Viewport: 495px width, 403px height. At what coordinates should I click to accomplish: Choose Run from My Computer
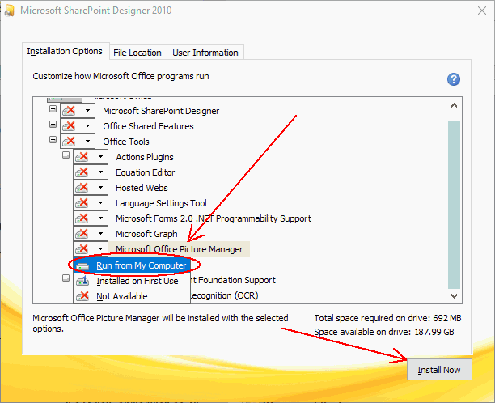[132, 265]
